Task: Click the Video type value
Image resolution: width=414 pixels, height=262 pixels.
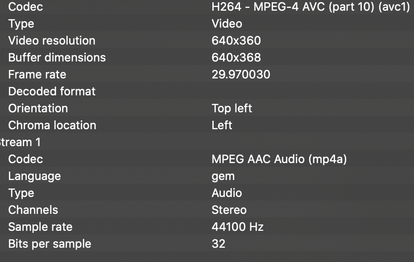Action: (227, 24)
